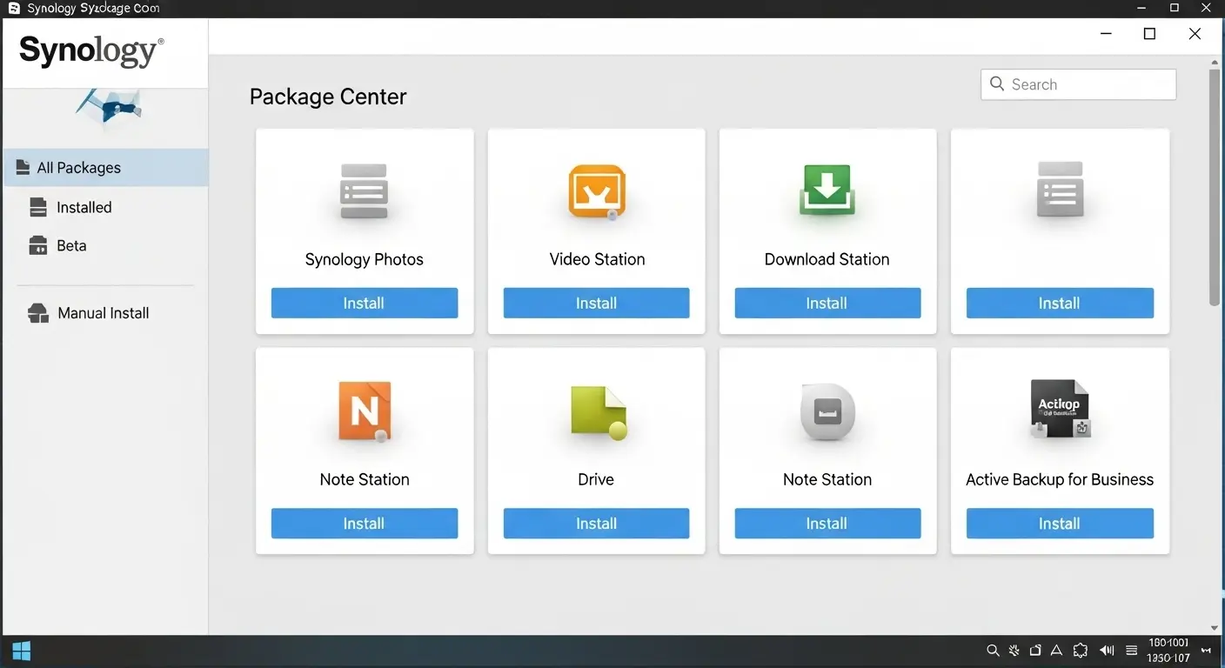Click the scrollbar up arrow
Image resolution: width=1225 pixels, height=668 pixels.
point(1215,63)
